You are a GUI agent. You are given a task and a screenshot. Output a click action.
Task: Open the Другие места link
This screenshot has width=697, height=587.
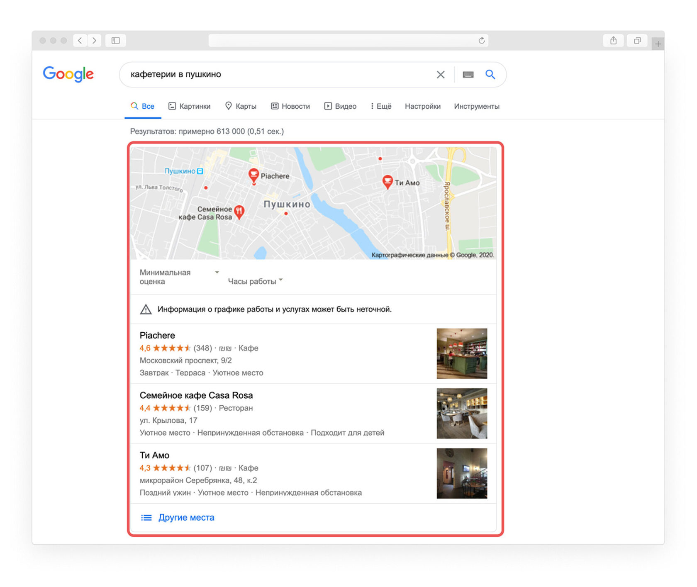point(186,517)
